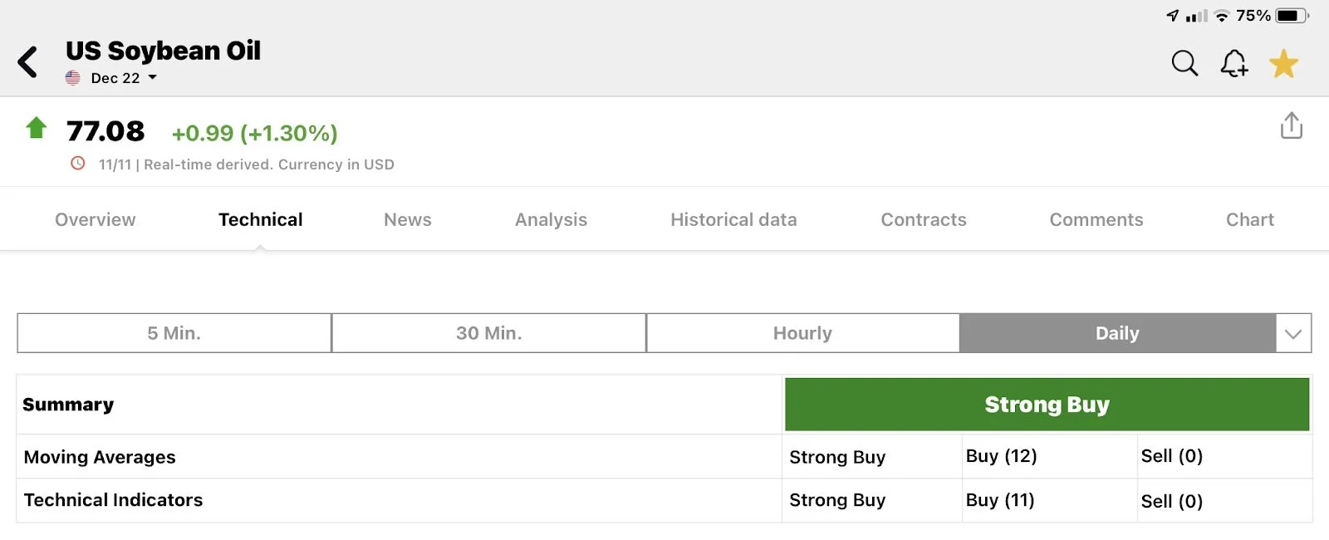The height and width of the screenshot is (540, 1329).
Task: Select the 30 Min. timeframe
Action: [x=488, y=333]
